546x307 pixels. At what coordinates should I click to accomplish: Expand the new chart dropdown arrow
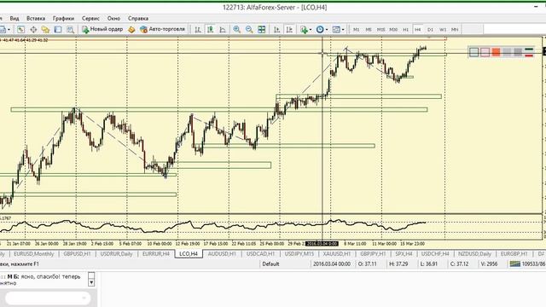click(9, 30)
